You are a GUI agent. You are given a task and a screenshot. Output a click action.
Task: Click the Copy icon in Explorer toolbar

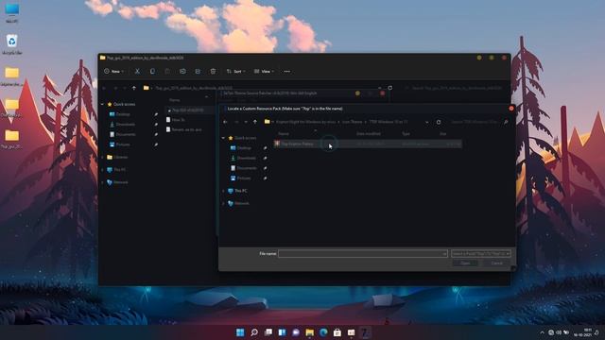pos(152,72)
